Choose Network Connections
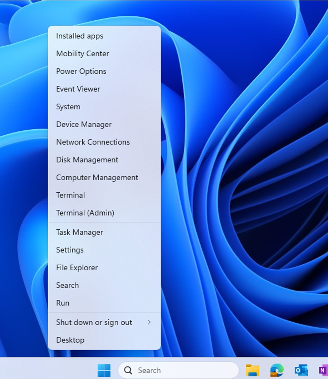The width and height of the screenshot is (328, 379). pos(93,142)
